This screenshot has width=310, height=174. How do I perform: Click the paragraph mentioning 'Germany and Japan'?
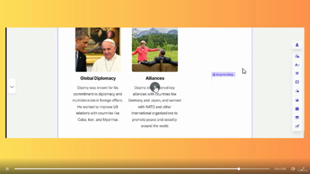pyautogui.click(x=155, y=107)
